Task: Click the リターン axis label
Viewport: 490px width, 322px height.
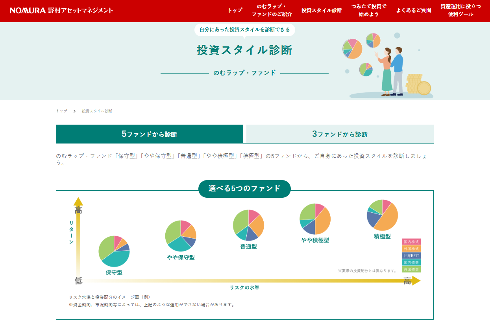Action: 71,232
